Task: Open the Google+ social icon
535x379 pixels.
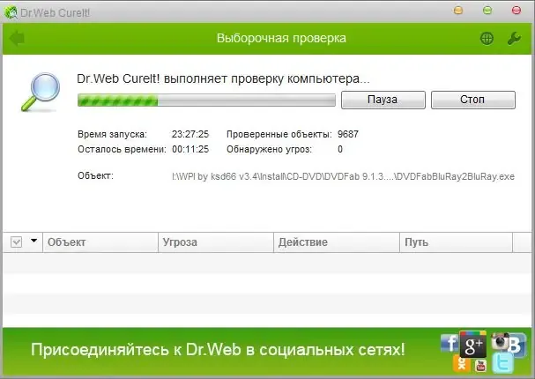Action: coord(474,346)
